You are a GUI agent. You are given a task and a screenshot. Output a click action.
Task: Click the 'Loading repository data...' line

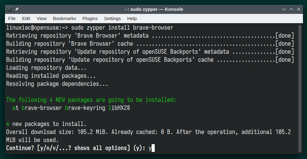(46, 68)
